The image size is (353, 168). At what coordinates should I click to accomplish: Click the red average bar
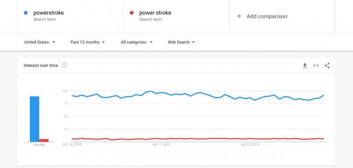coord(44,141)
